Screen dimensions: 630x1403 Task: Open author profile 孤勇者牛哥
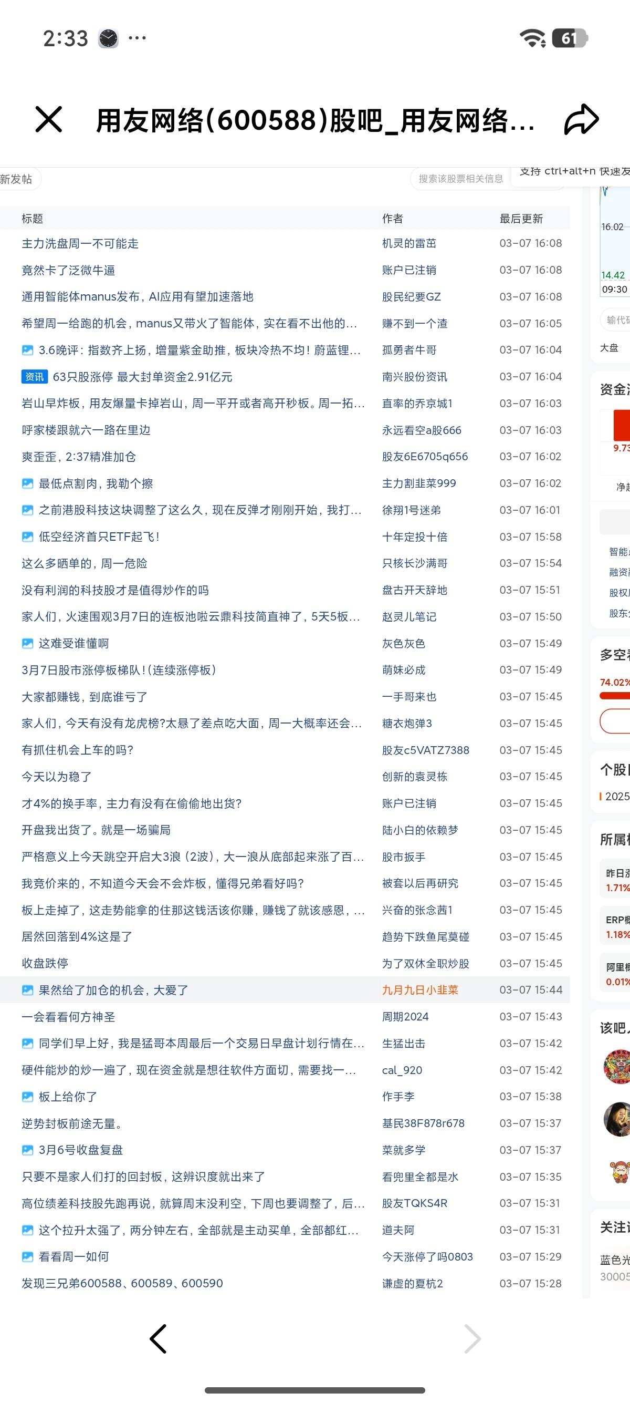[409, 350]
